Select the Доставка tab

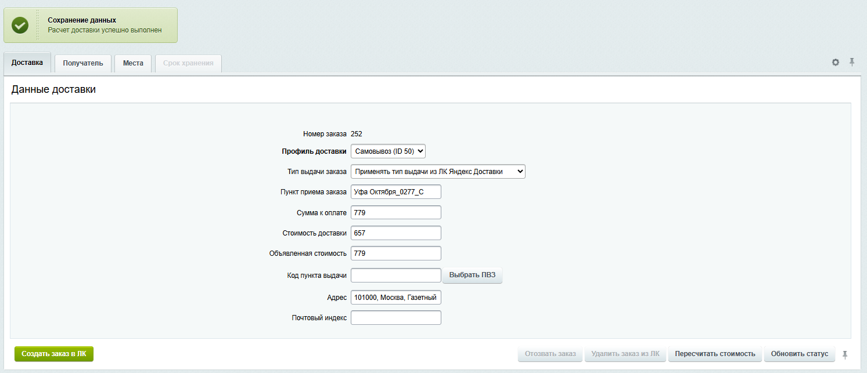point(27,63)
